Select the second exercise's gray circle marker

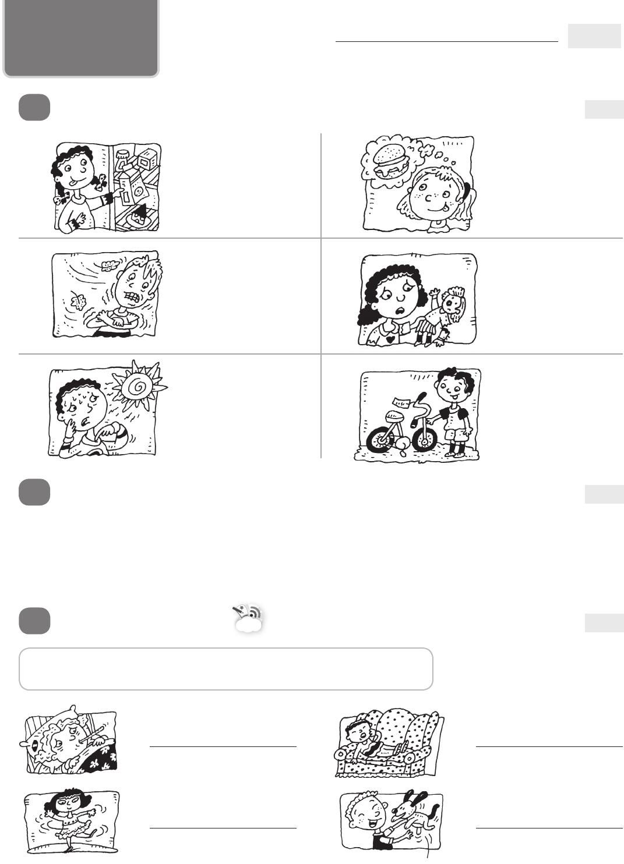point(34,493)
